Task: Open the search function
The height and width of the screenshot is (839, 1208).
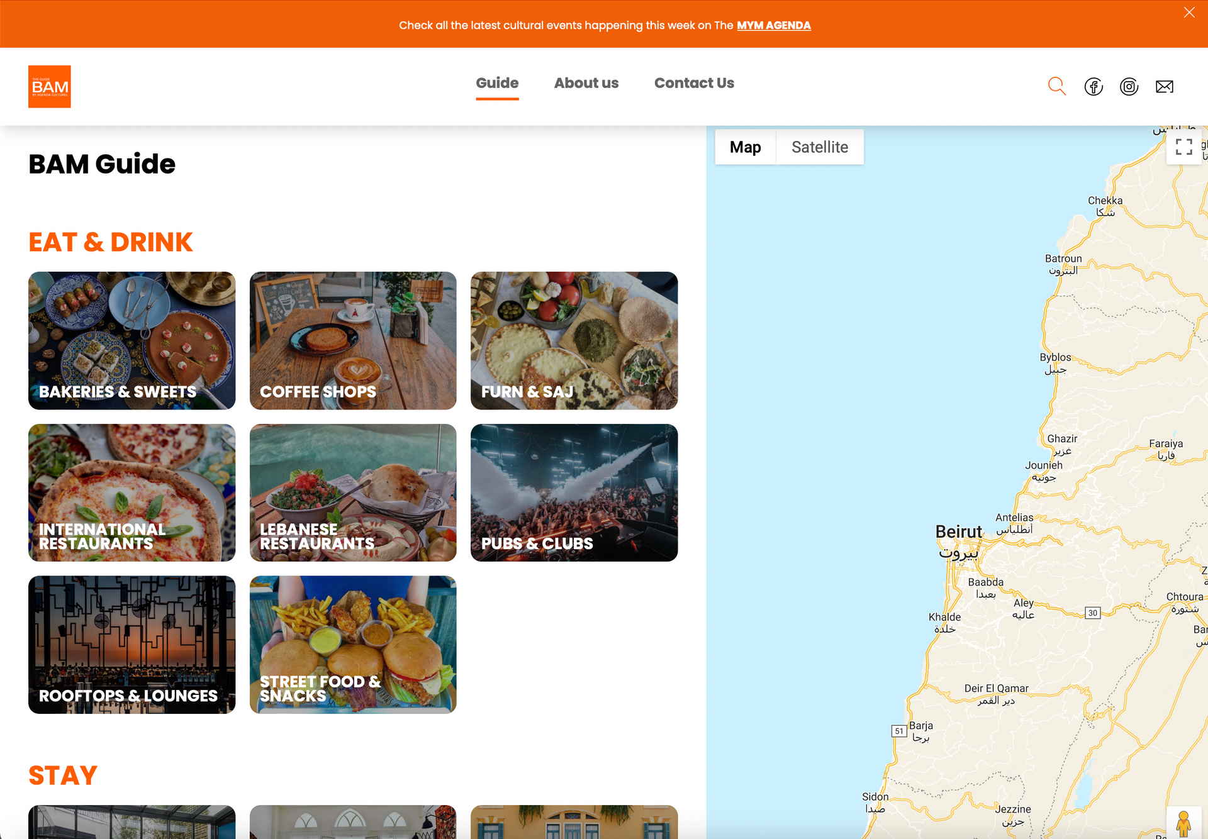Action: tap(1057, 86)
